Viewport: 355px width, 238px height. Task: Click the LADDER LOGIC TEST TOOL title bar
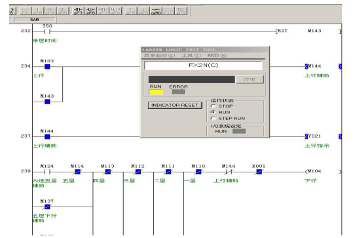205,50
